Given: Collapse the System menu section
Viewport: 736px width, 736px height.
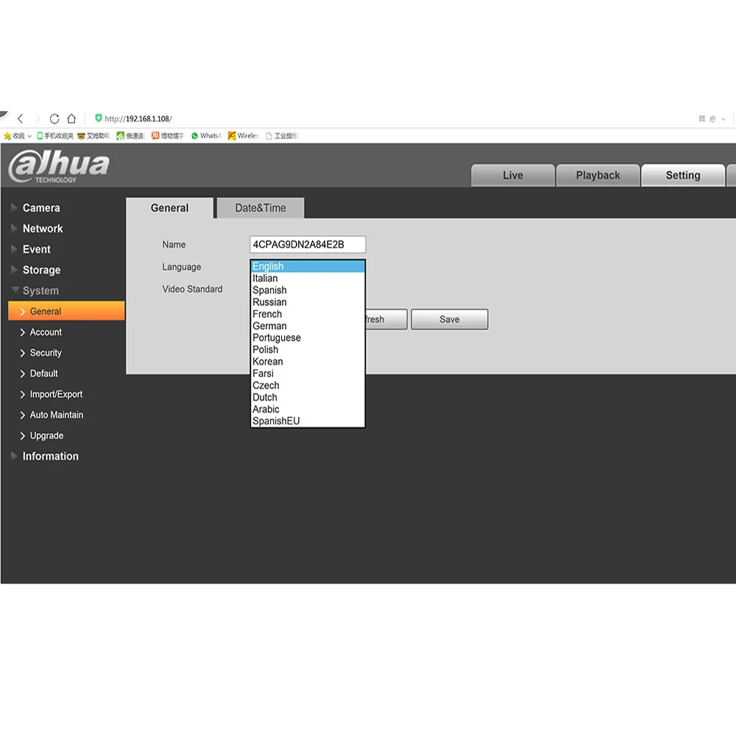Looking at the screenshot, I should (x=35, y=291).
